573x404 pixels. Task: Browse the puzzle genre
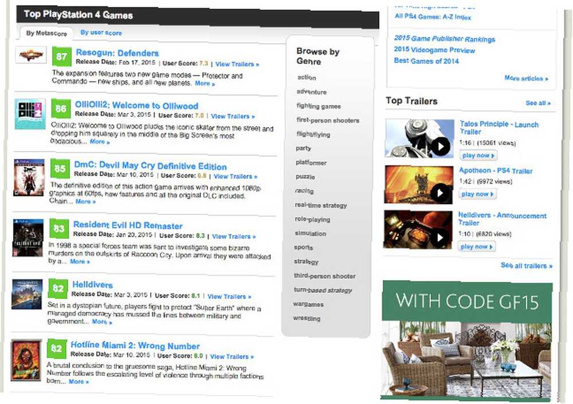(x=305, y=177)
